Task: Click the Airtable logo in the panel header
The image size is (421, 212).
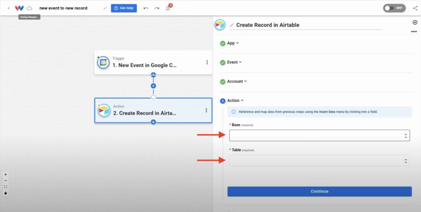Action: pyautogui.click(x=220, y=25)
